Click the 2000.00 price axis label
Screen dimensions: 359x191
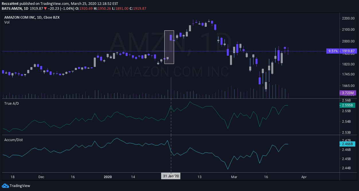pyautogui.click(x=349, y=41)
